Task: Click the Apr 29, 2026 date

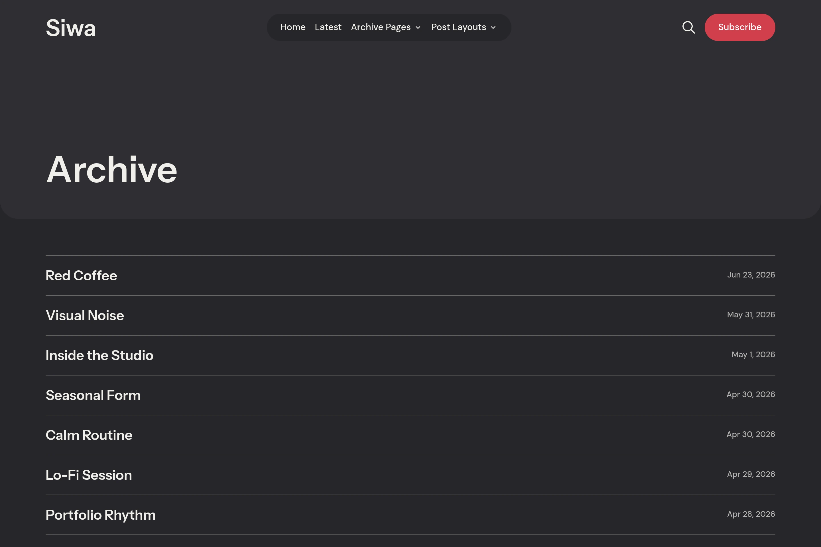Action: click(x=751, y=474)
